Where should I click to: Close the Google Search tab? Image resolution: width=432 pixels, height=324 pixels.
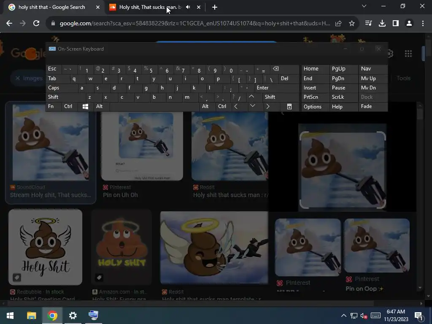(x=98, y=8)
